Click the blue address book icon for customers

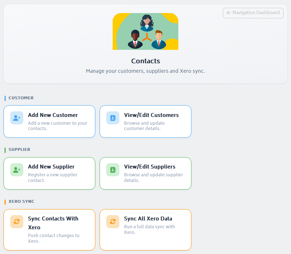pyautogui.click(x=113, y=118)
